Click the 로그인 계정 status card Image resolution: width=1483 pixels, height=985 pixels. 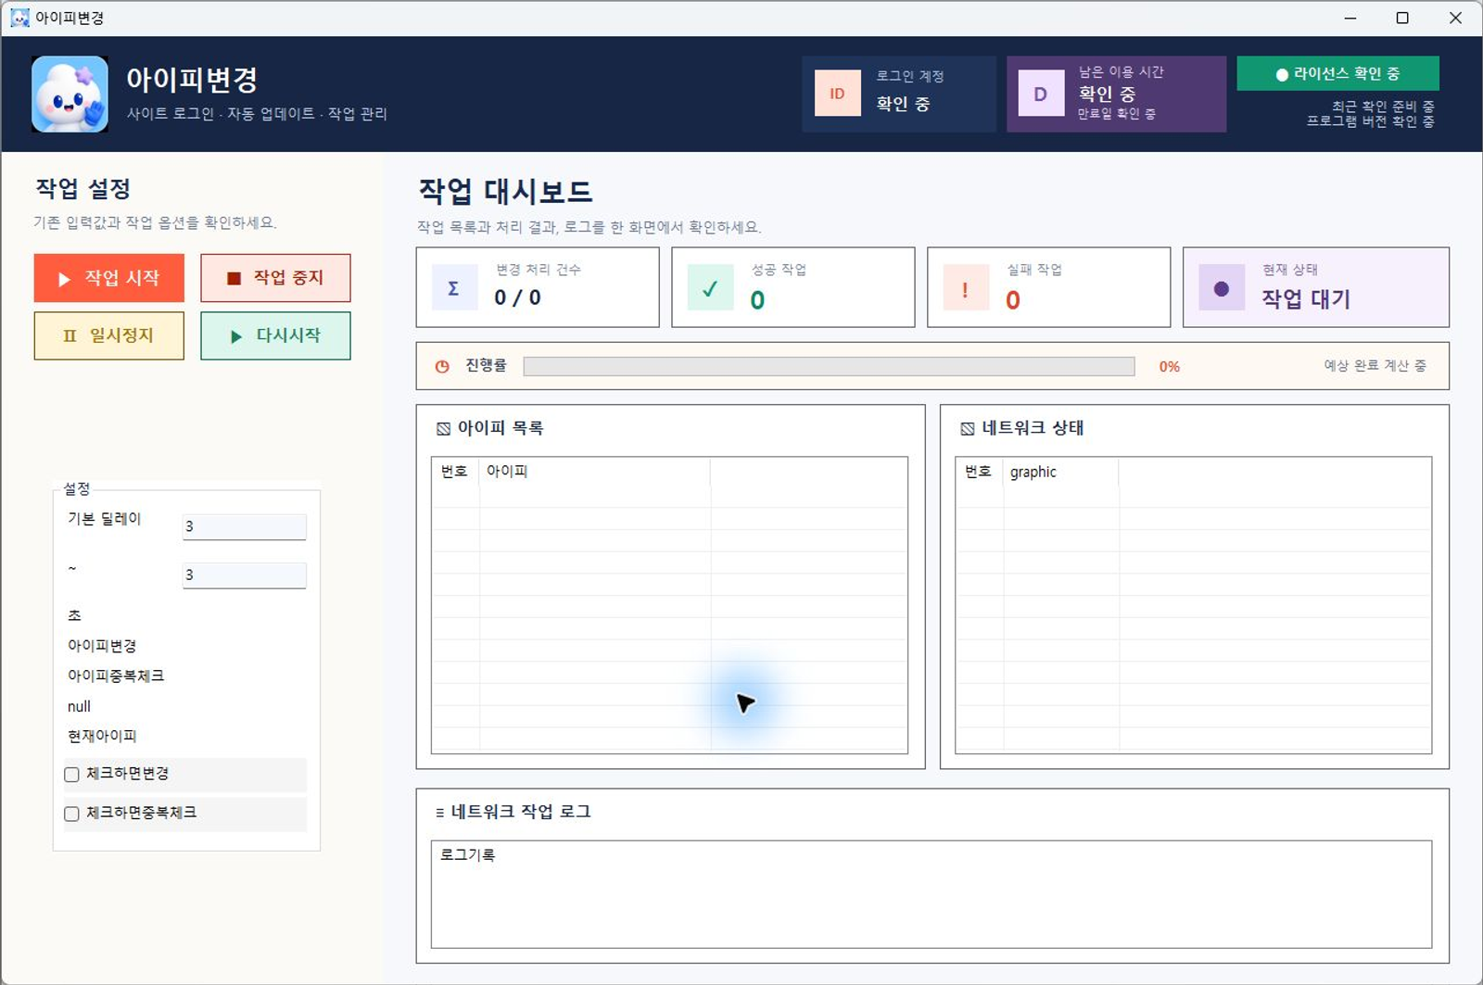click(x=899, y=94)
